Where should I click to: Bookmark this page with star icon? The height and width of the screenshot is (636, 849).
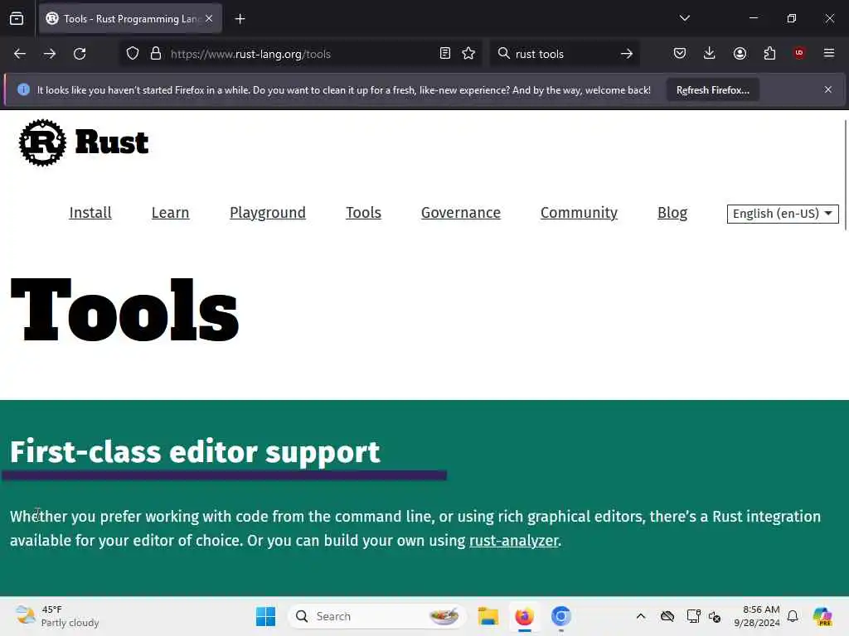point(468,53)
